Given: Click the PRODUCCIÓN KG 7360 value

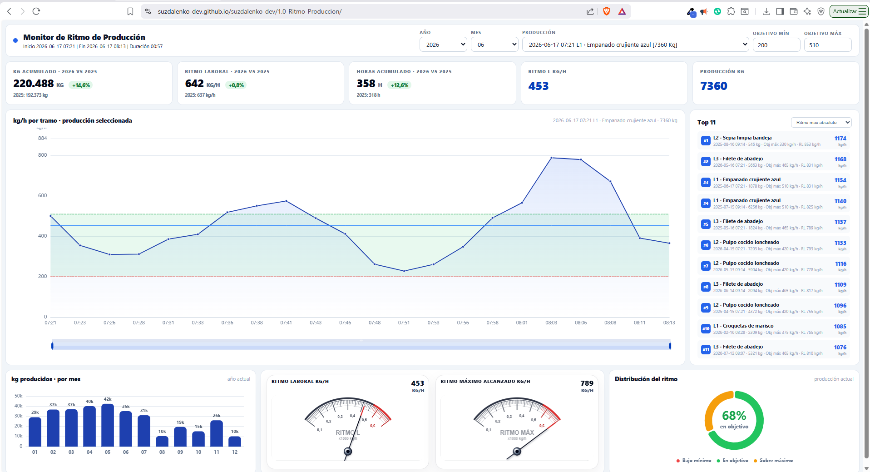Looking at the screenshot, I should click(714, 86).
